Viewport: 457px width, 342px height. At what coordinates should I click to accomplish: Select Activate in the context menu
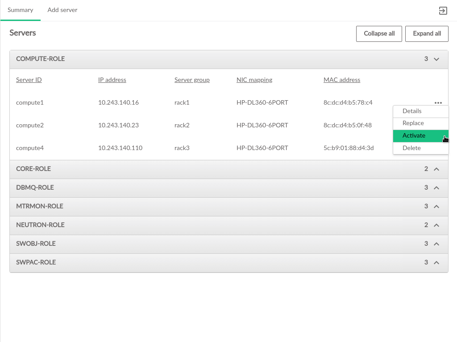pyautogui.click(x=414, y=136)
